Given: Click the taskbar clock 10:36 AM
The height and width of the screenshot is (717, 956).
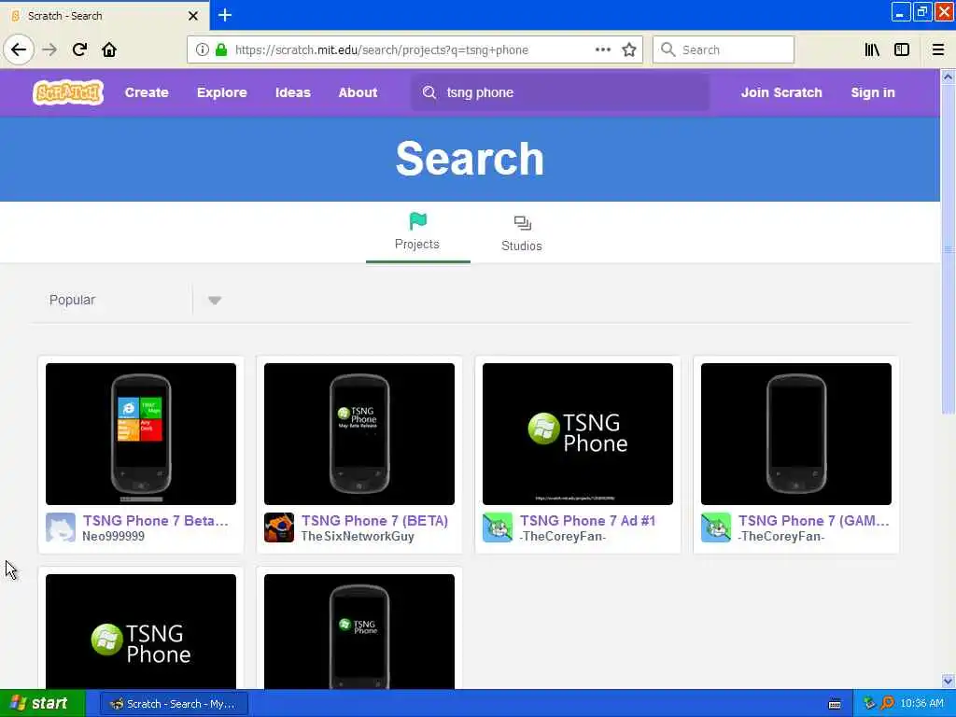Looking at the screenshot, I should [x=921, y=704].
